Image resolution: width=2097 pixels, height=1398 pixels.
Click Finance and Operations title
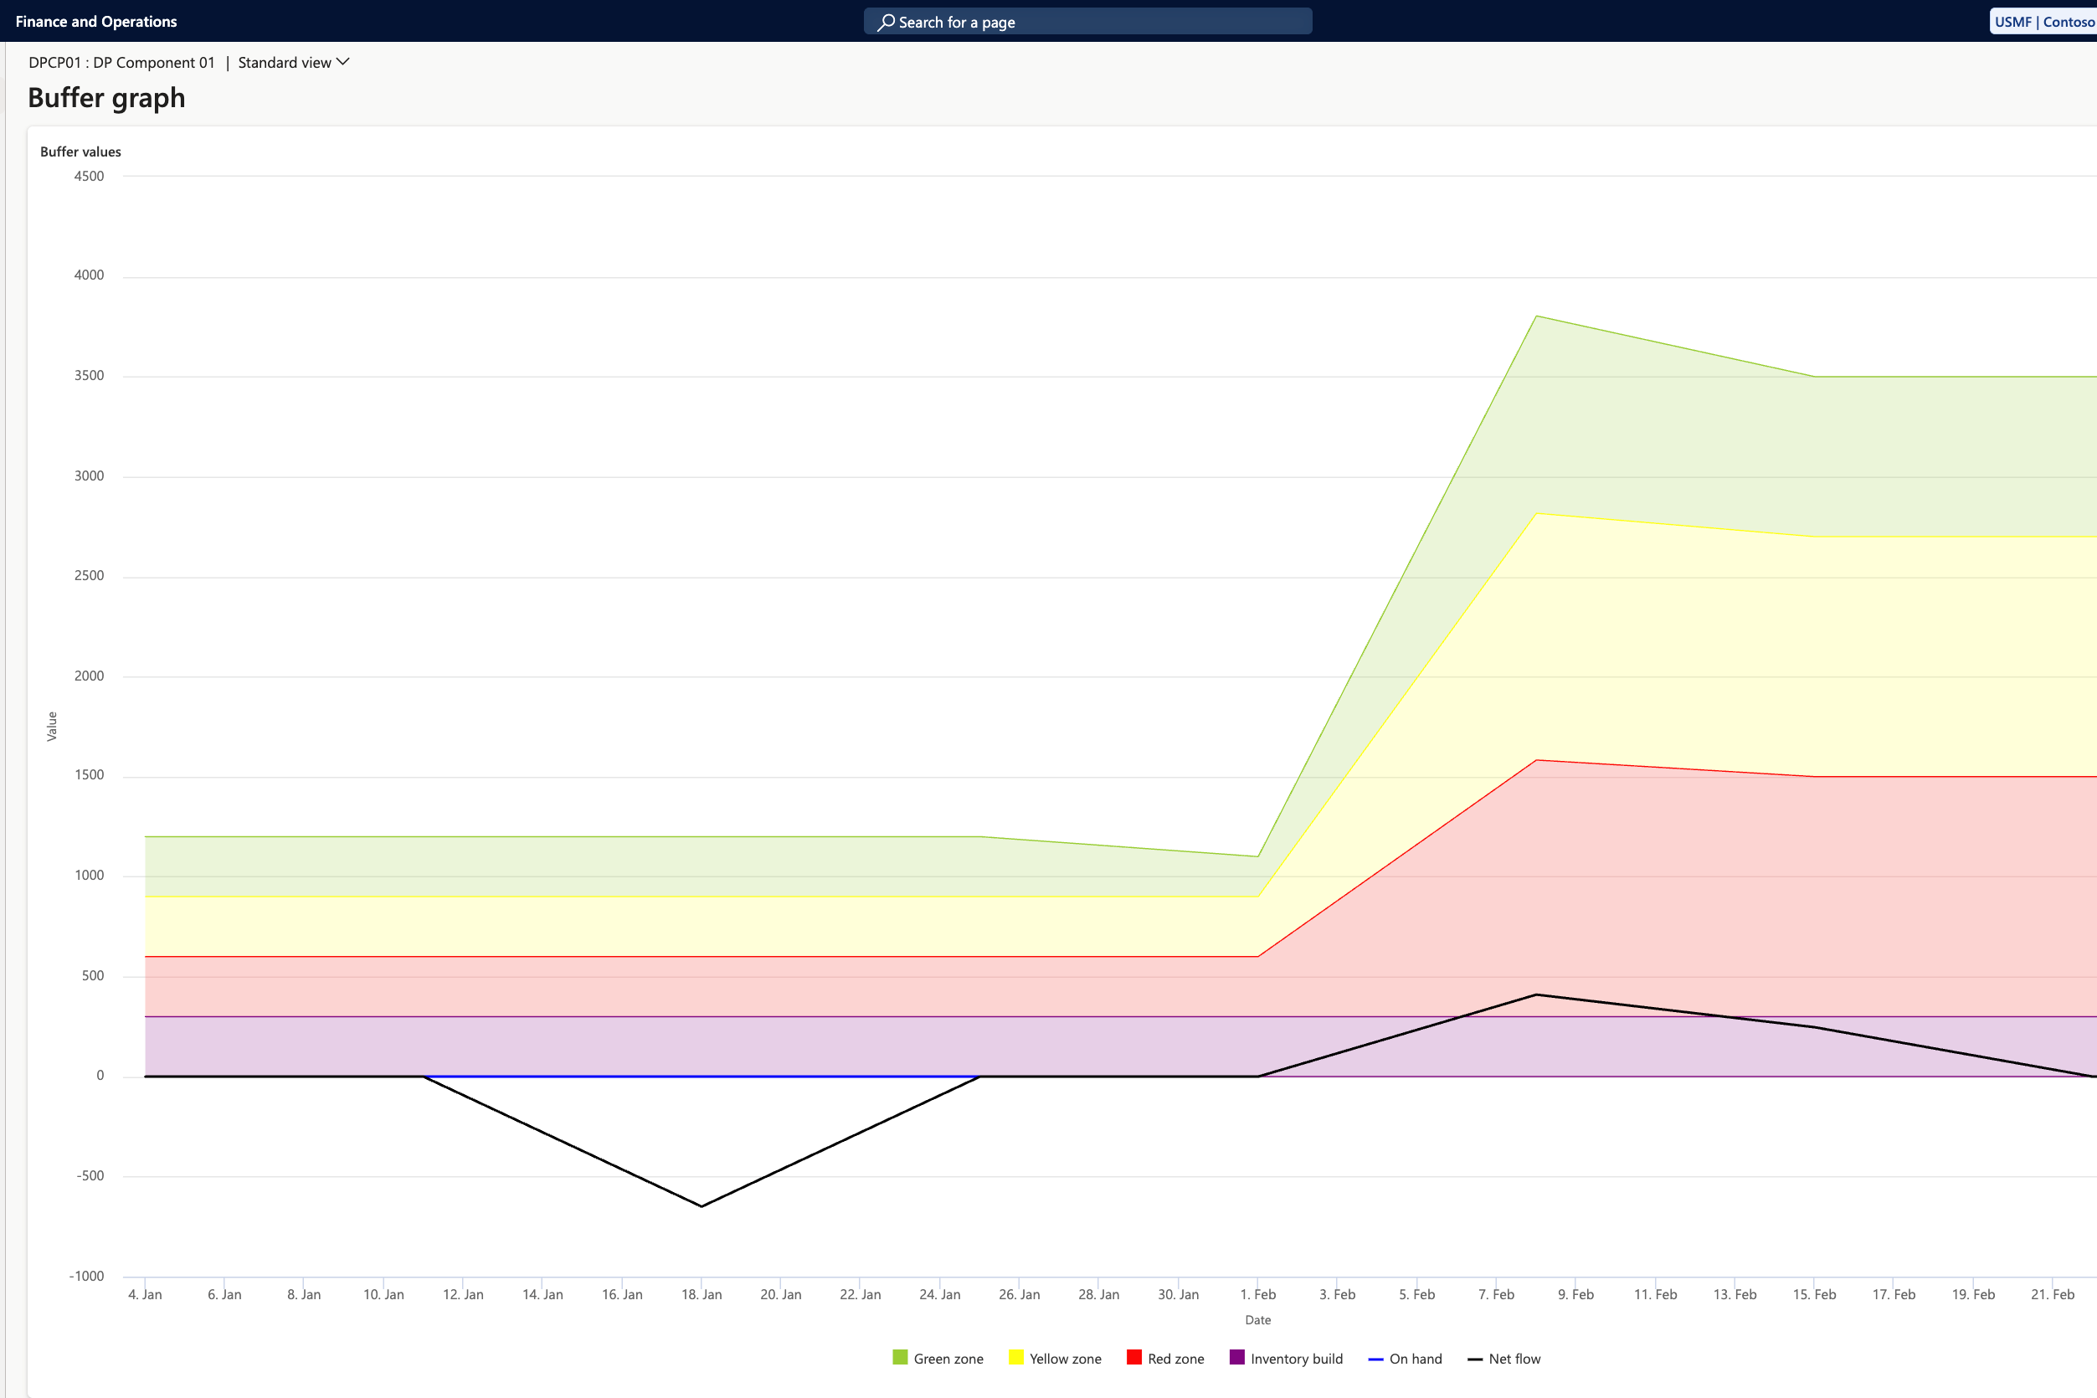coord(96,22)
